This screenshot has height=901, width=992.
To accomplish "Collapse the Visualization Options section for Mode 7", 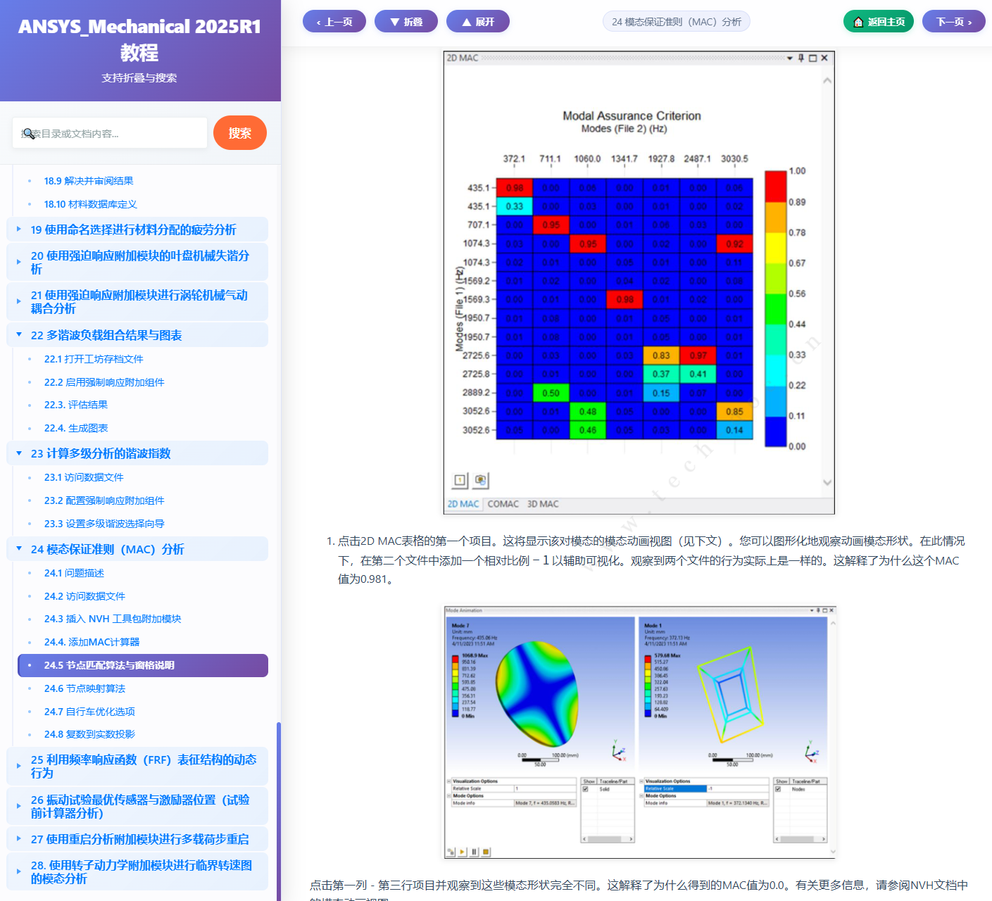I will pyautogui.click(x=448, y=781).
